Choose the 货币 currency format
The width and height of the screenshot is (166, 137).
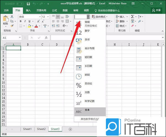pyautogui.click(x=90, y=41)
